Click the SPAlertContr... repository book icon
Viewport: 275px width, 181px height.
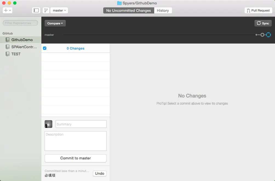click(x=8, y=47)
